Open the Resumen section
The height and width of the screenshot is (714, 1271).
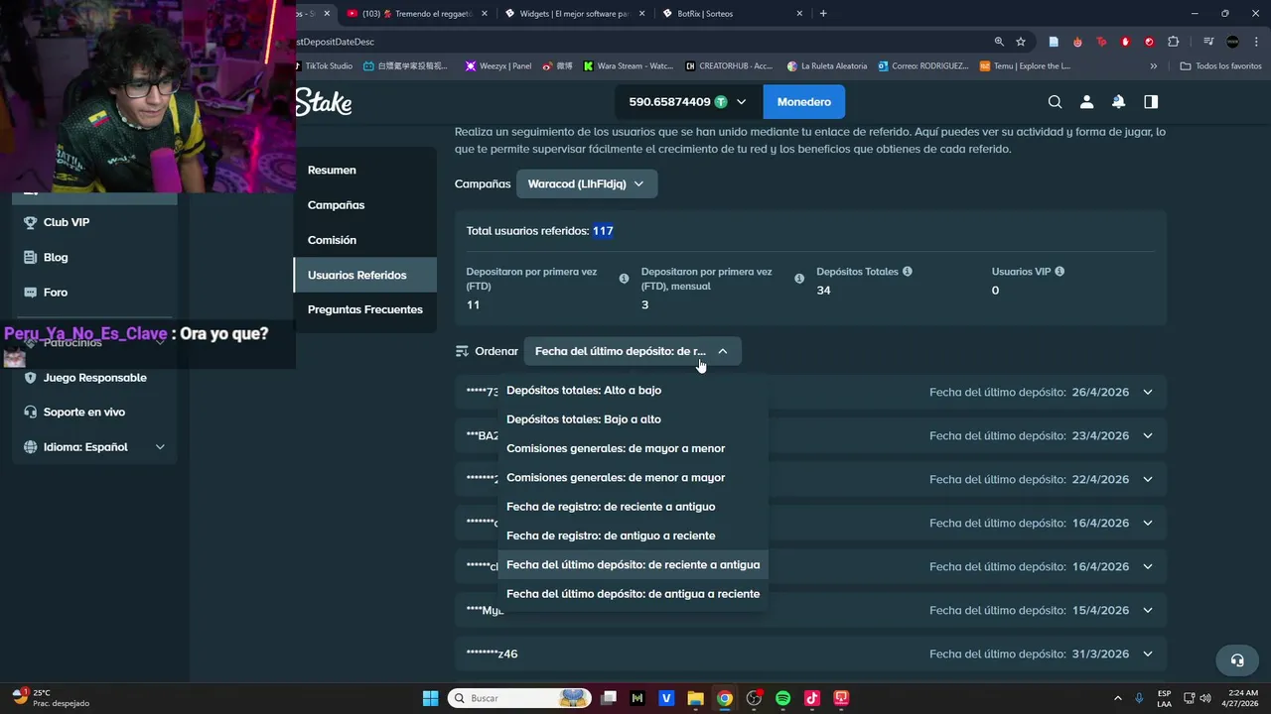click(365, 170)
